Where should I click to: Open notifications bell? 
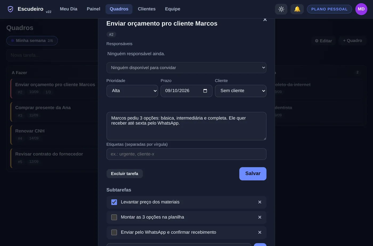click(x=297, y=9)
